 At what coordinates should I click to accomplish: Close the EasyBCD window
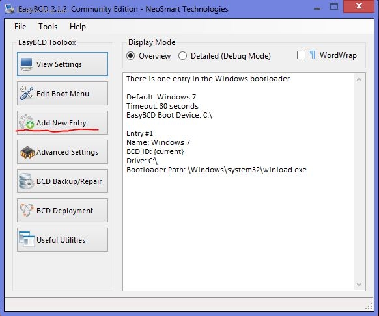[x=359, y=7]
